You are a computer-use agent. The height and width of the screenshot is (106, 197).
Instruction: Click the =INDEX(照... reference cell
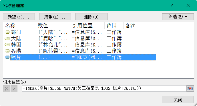[x=87, y=57]
